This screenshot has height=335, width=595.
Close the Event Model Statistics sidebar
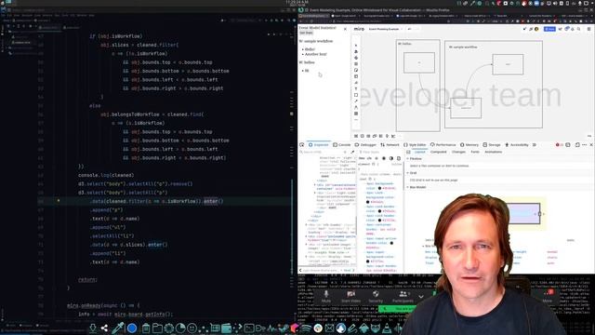click(345, 29)
